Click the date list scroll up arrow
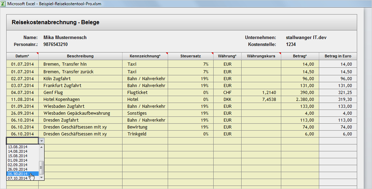372x189 pixels. click(41, 147)
